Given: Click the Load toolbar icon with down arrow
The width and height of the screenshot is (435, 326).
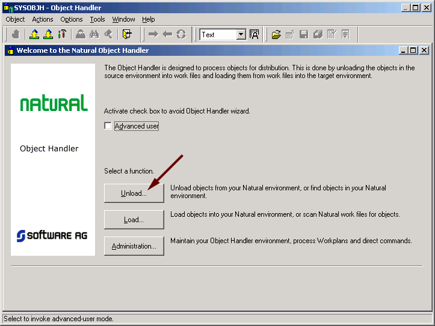Looking at the screenshot, I should point(48,35).
